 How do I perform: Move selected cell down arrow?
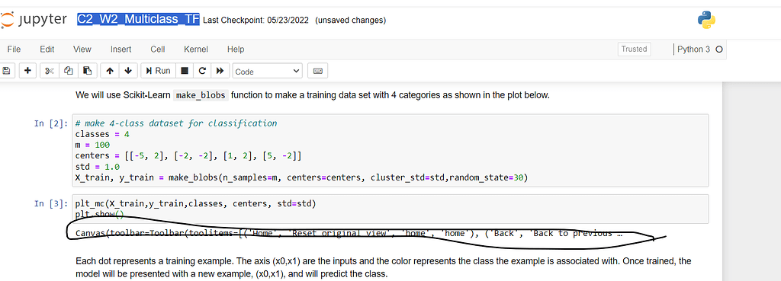pos(128,71)
